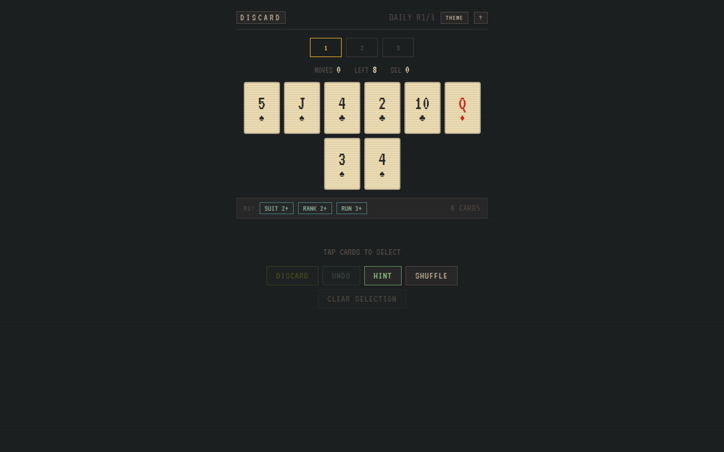
Task: Select the 3 of spades card
Action: click(342, 164)
